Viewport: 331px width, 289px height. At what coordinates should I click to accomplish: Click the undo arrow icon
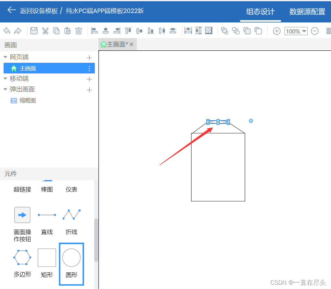6,31
